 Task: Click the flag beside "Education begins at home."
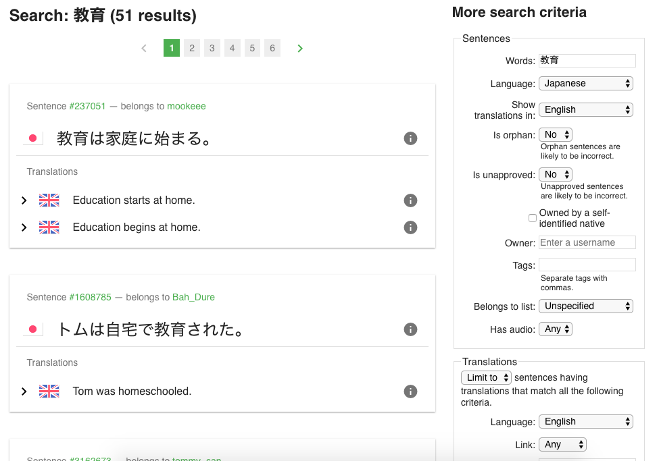click(49, 227)
